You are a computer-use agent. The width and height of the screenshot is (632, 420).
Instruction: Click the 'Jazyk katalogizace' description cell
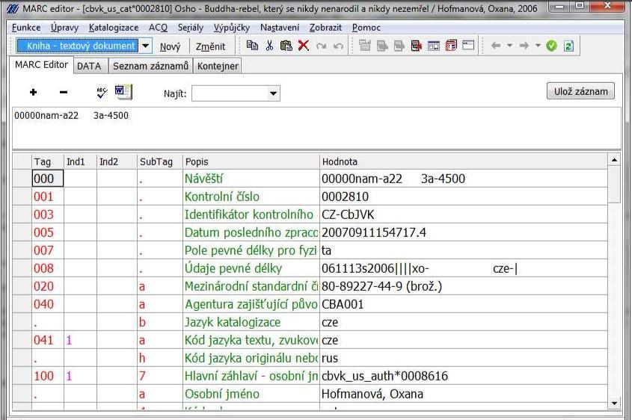pyautogui.click(x=251, y=322)
